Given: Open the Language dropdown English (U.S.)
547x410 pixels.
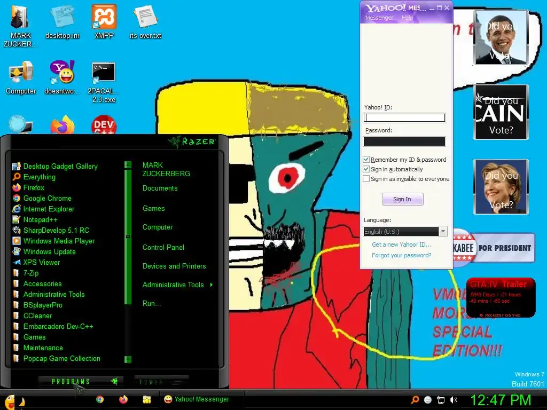Looking at the screenshot, I should point(405,232).
